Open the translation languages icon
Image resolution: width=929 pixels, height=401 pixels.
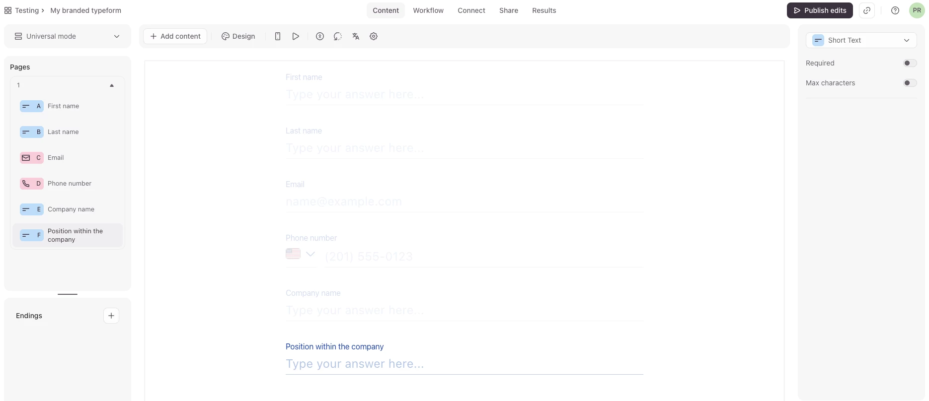[356, 36]
